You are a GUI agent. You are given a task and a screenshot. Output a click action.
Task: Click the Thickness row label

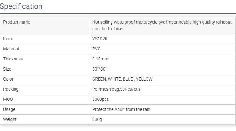coord(13,59)
